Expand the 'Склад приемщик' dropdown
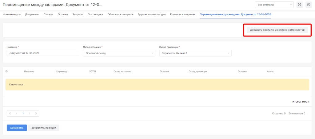This screenshot has width=315, height=139. coord(195,53)
